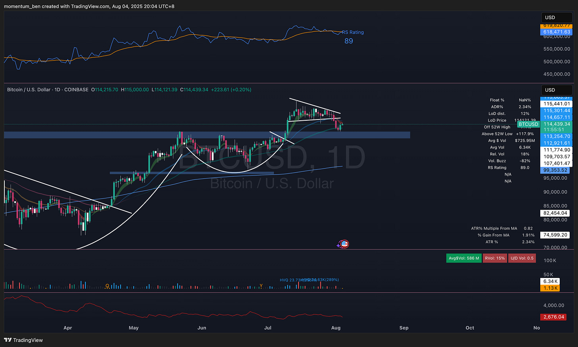Click the high value H115,000.00 in legend
Image resolution: width=578 pixels, height=347 pixels.
point(135,90)
